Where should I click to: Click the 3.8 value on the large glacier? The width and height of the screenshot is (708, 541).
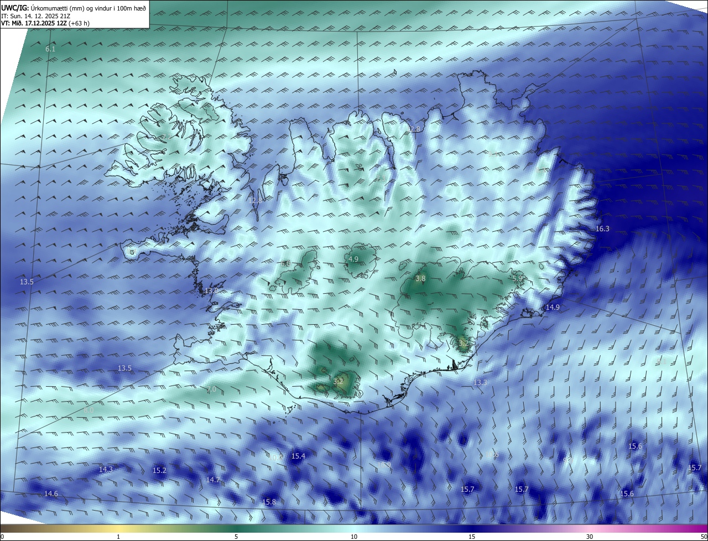420,279
